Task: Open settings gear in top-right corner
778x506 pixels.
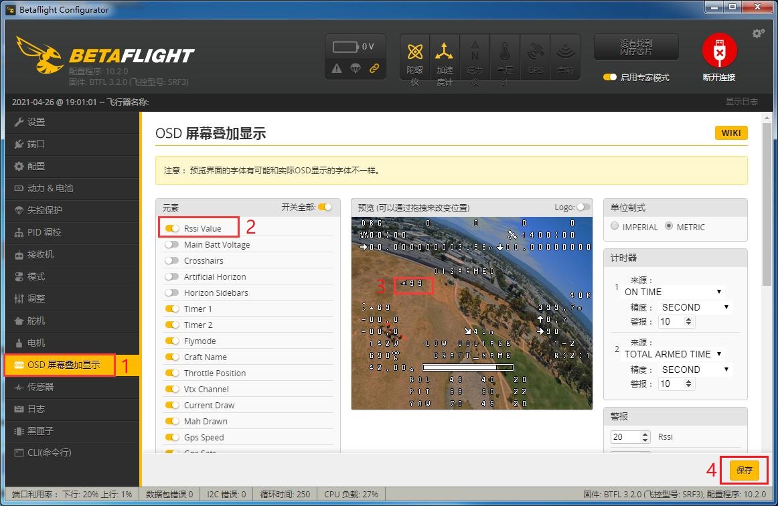Action: (x=758, y=33)
